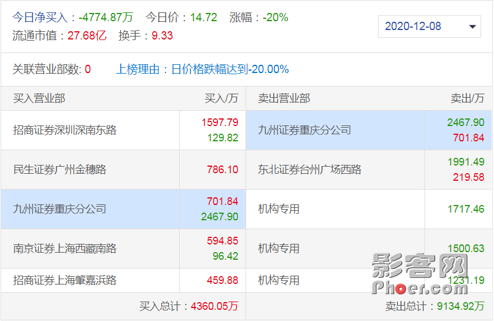Click the sell value 1991.49

[x=466, y=161]
